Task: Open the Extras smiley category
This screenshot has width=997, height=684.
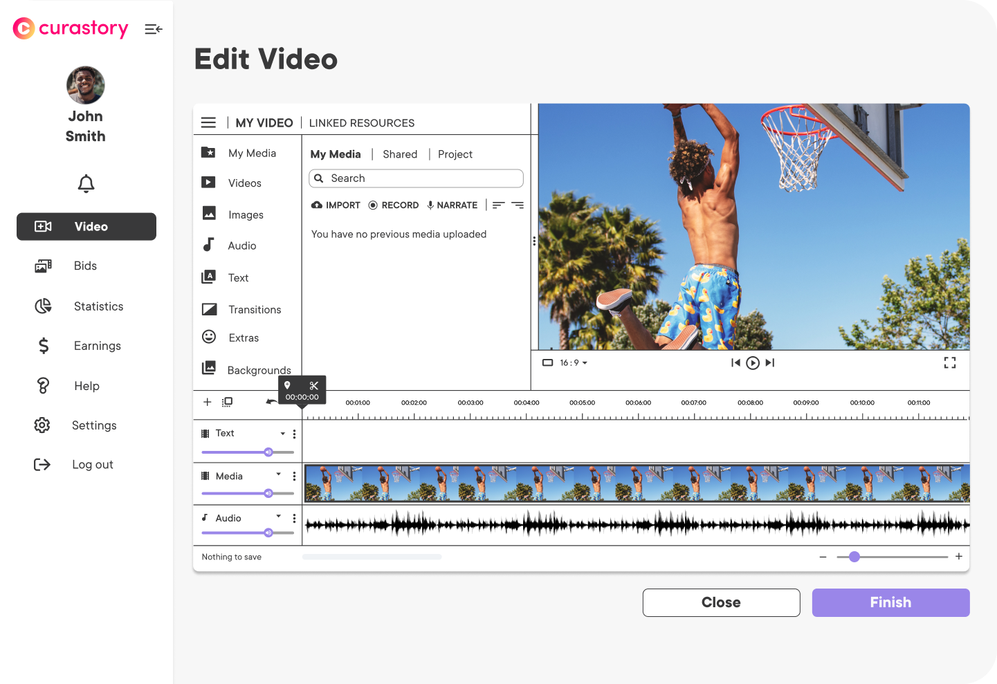Action: [x=243, y=338]
